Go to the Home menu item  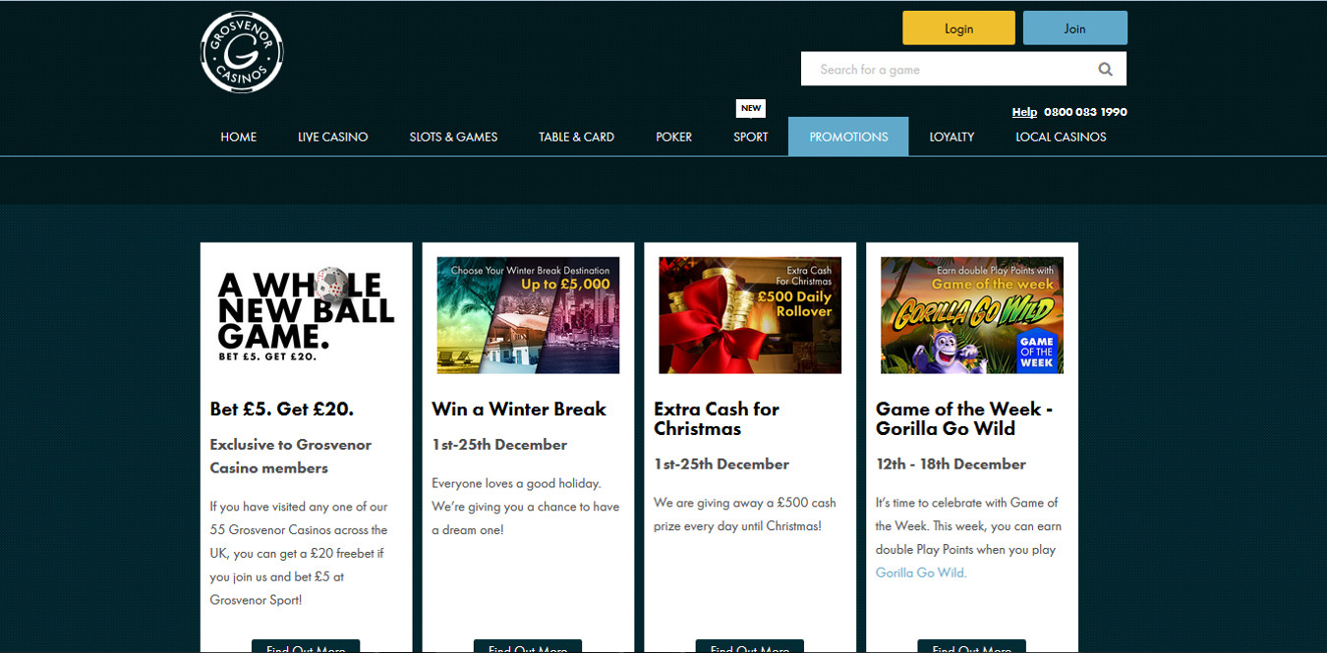(x=238, y=136)
